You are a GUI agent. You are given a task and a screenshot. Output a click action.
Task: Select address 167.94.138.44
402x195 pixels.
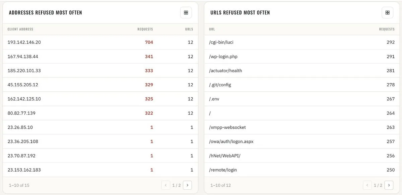23,57
